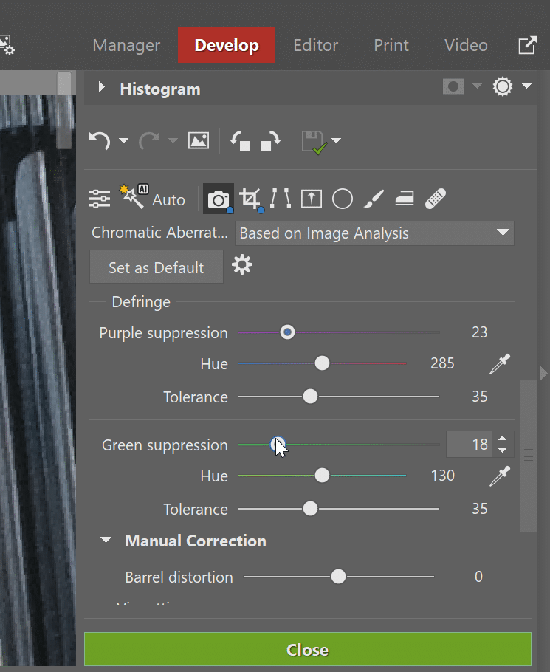The height and width of the screenshot is (672, 550).
Task: Toggle the show original image button
Action: click(199, 140)
